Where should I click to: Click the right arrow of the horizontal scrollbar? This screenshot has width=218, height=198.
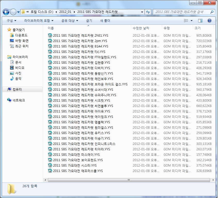(213, 180)
